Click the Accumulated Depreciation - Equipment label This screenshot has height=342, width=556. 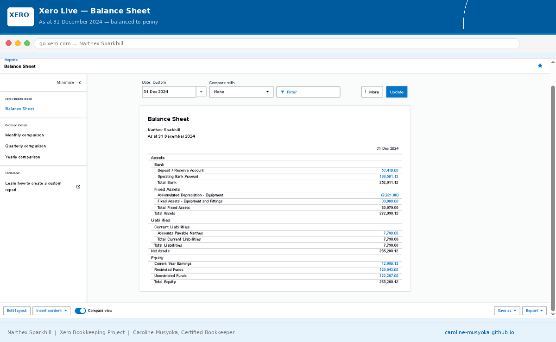tap(190, 195)
